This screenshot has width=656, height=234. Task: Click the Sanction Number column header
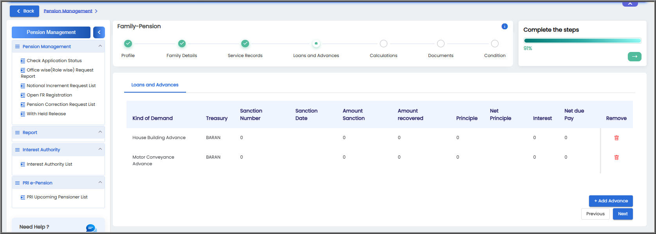(x=251, y=114)
